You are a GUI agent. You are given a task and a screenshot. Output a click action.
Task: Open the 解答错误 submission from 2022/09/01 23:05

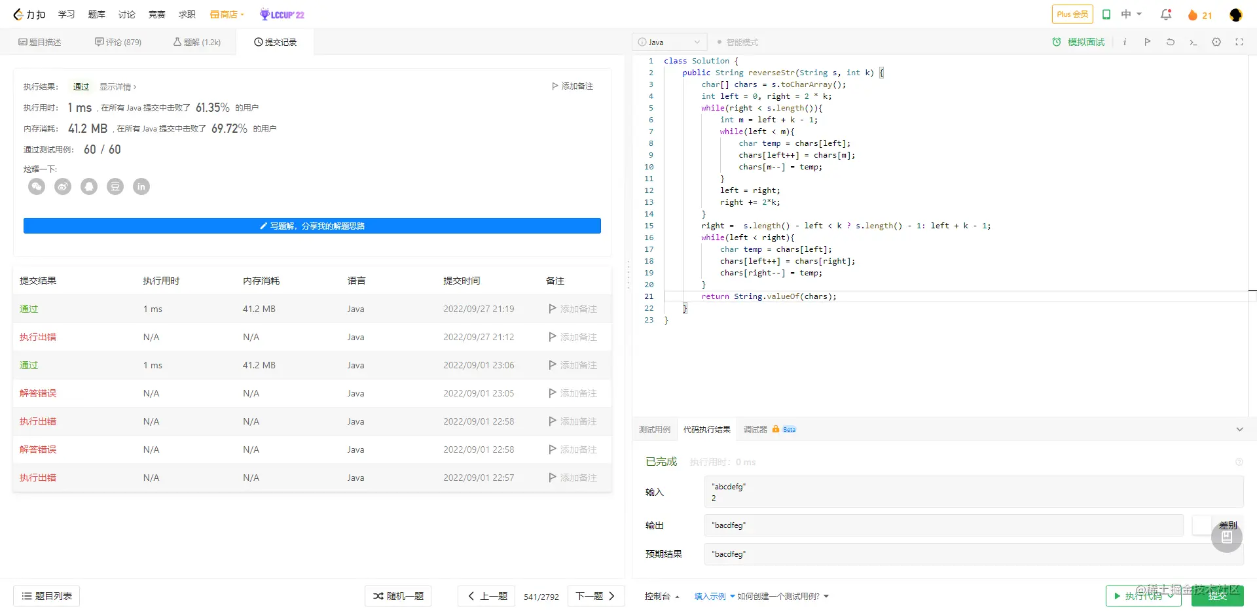pos(38,393)
